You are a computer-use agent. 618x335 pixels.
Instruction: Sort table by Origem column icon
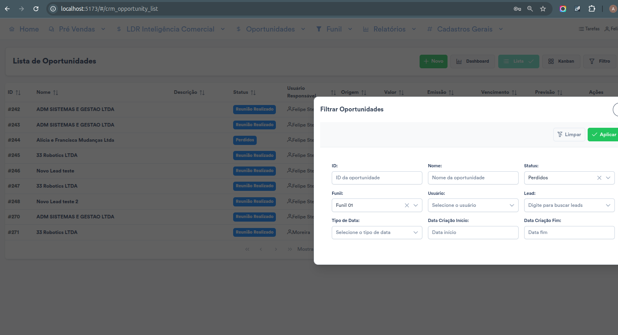pos(364,92)
